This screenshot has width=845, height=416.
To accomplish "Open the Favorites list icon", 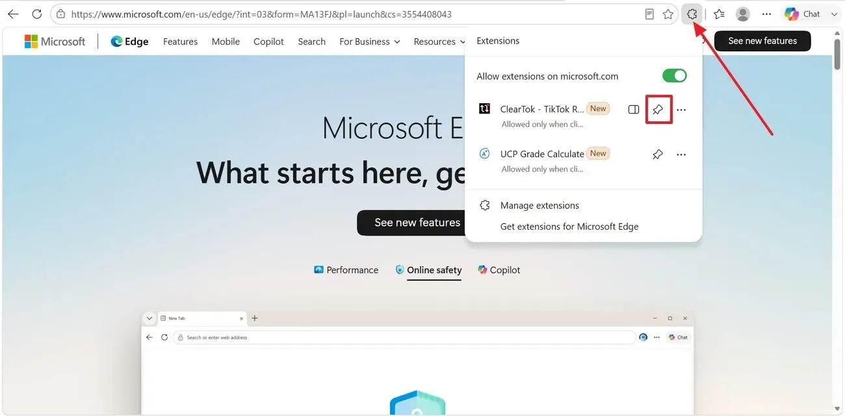I will (719, 14).
